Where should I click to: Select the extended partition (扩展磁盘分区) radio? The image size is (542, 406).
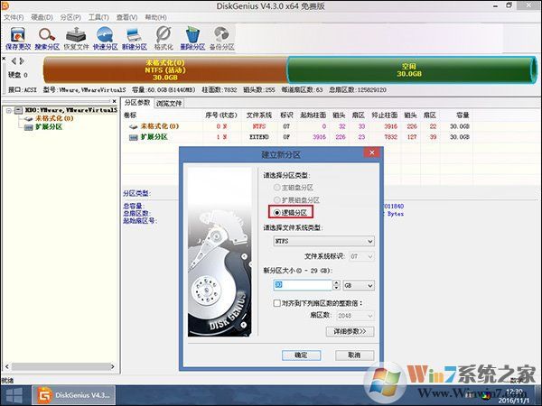(276, 200)
